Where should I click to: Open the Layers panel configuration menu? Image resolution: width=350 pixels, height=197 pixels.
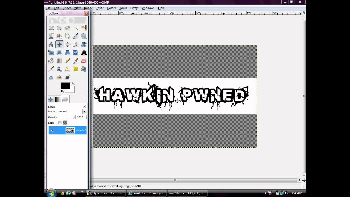84,106
